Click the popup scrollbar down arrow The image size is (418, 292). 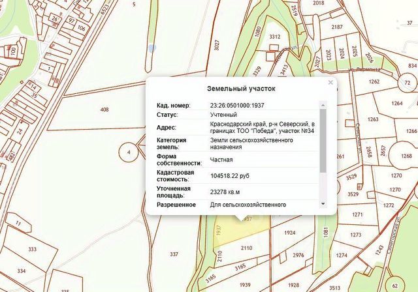coord(323,204)
